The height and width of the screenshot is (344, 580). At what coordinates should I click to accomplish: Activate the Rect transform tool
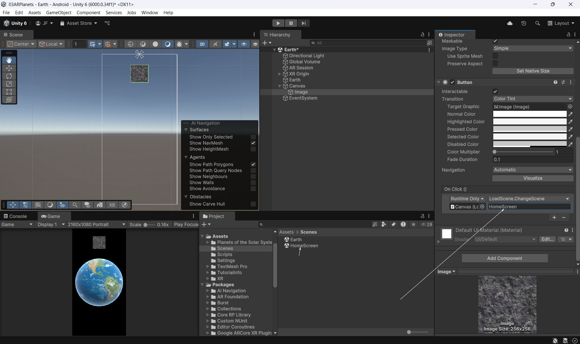tap(9, 92)
